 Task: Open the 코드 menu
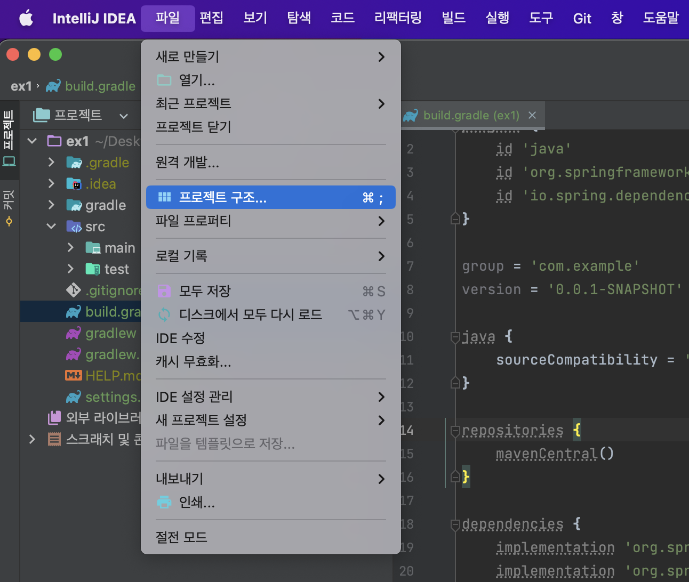coord(342,18)
